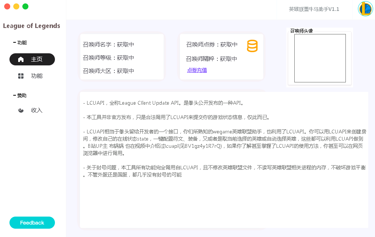Click the paragraph starting with LCUAPI,全称League Client
375x237 pixels.
(163, 103)
